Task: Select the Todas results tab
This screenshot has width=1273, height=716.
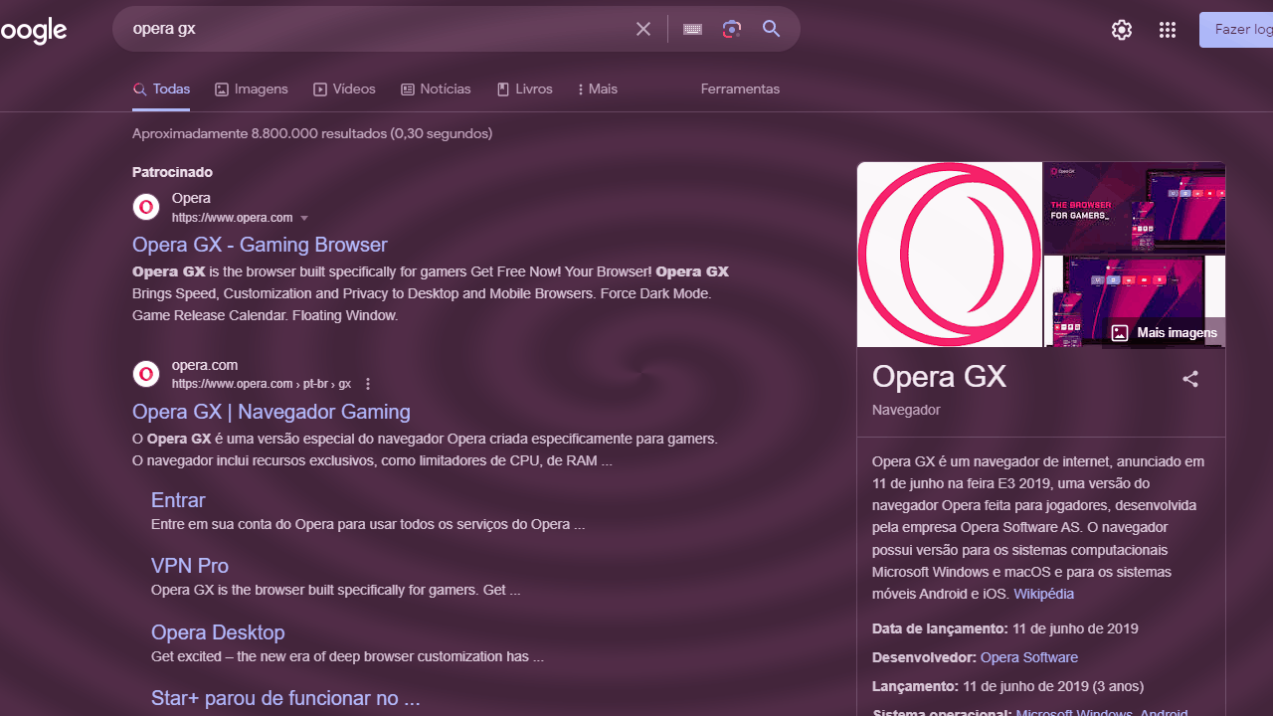Action: point(161,89)
